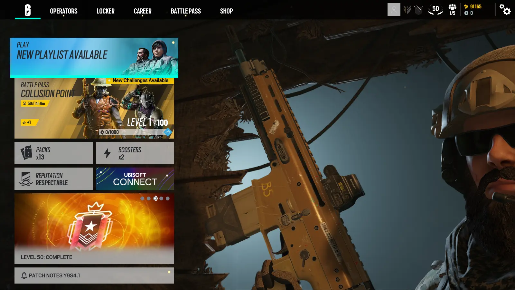The width and height of the screenshot is (515, 290).
Task: Open the squad 1/5 icon
Action: pos(453,10)
